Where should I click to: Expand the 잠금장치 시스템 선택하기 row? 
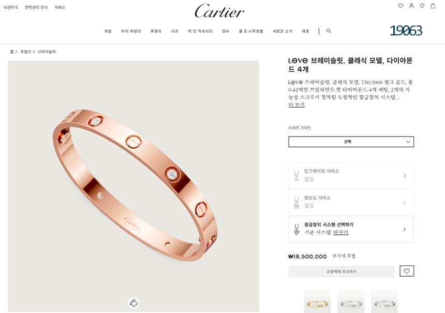(351, 229)
